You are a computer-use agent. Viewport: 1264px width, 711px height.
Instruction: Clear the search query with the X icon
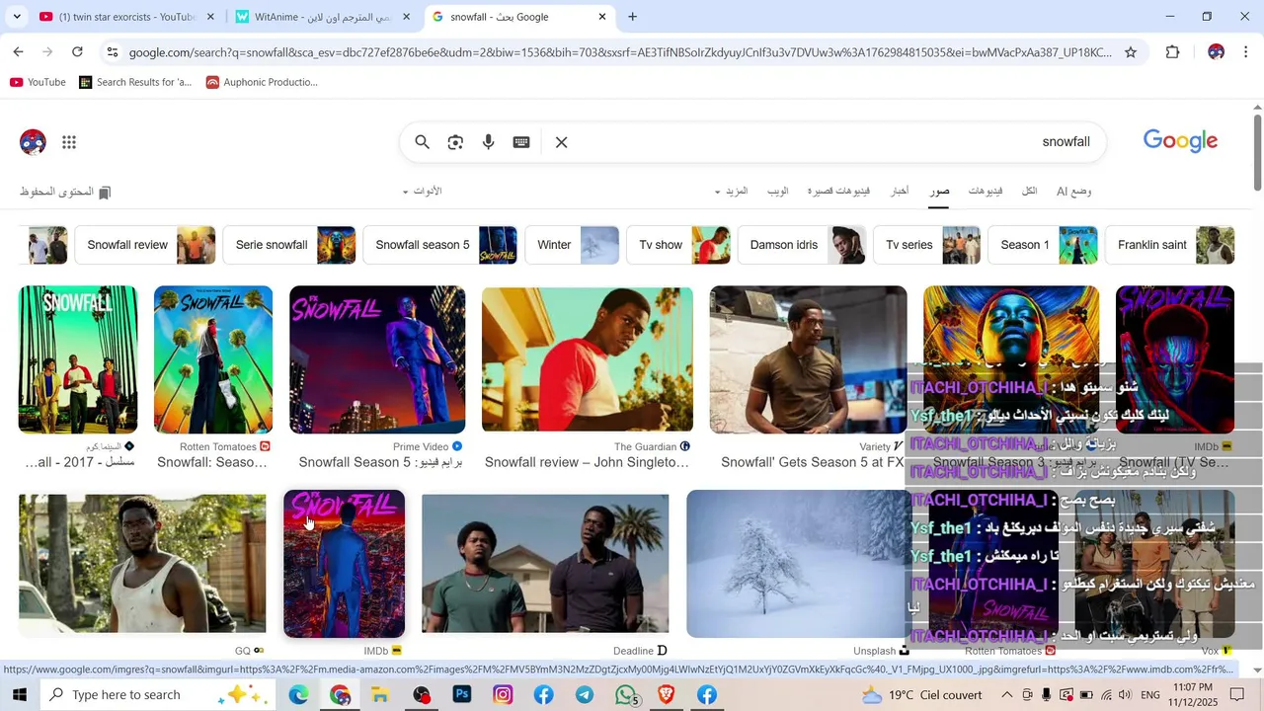561,142
